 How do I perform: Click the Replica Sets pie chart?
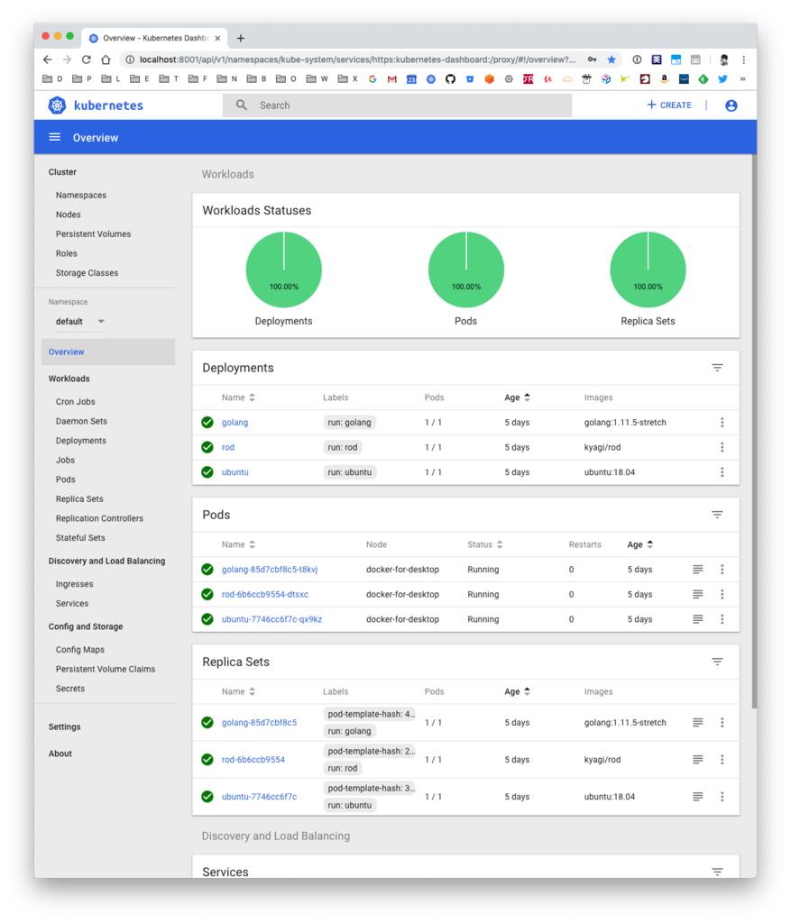pos(648,269)
